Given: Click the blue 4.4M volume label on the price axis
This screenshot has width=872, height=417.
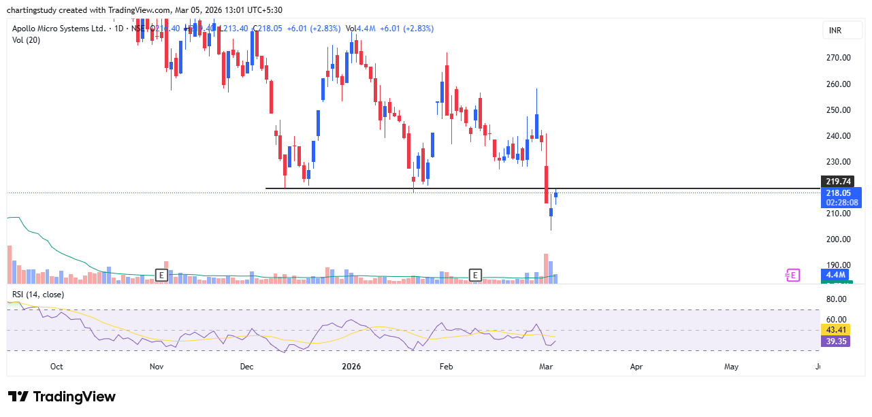Looking at the screenshot, I should click(835, 275).
